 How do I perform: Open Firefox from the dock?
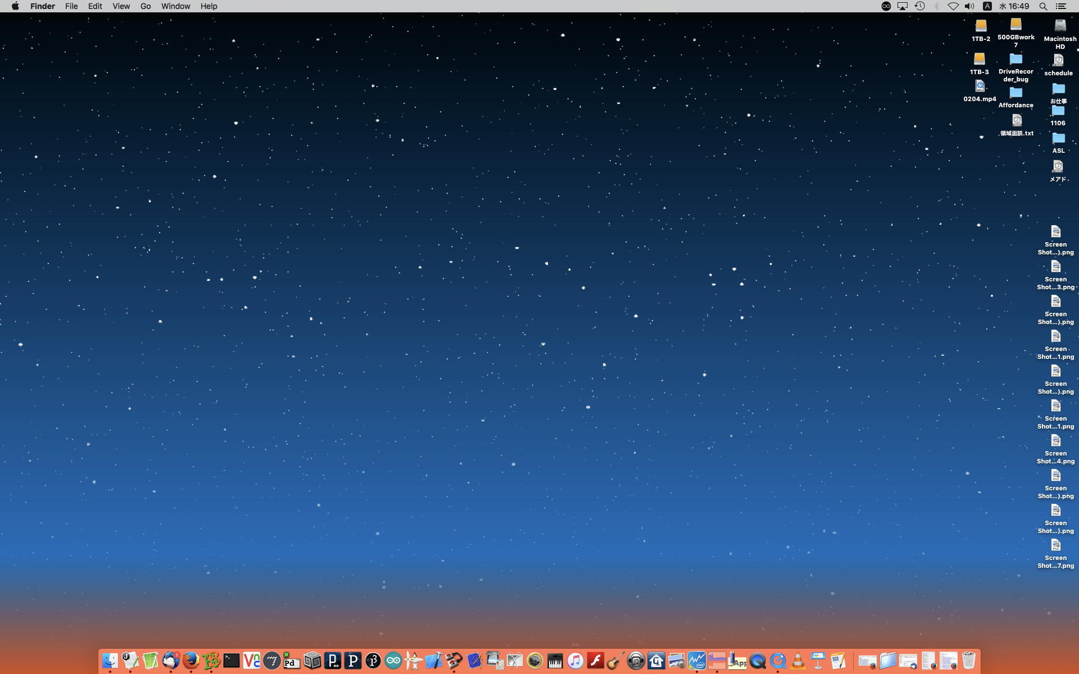191,661
